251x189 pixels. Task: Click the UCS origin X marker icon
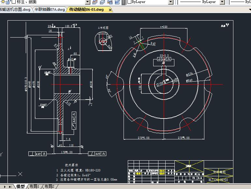click(20, 174)
